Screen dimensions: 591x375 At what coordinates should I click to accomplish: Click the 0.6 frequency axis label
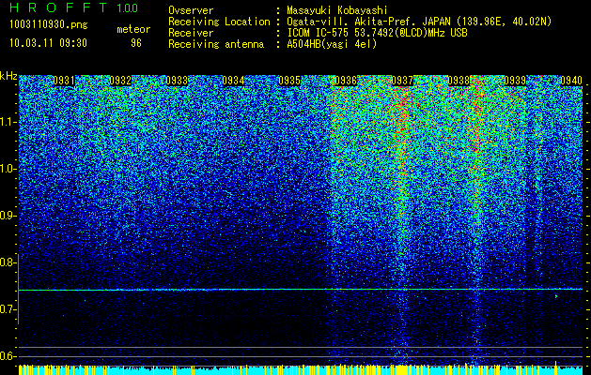(7, 356)
